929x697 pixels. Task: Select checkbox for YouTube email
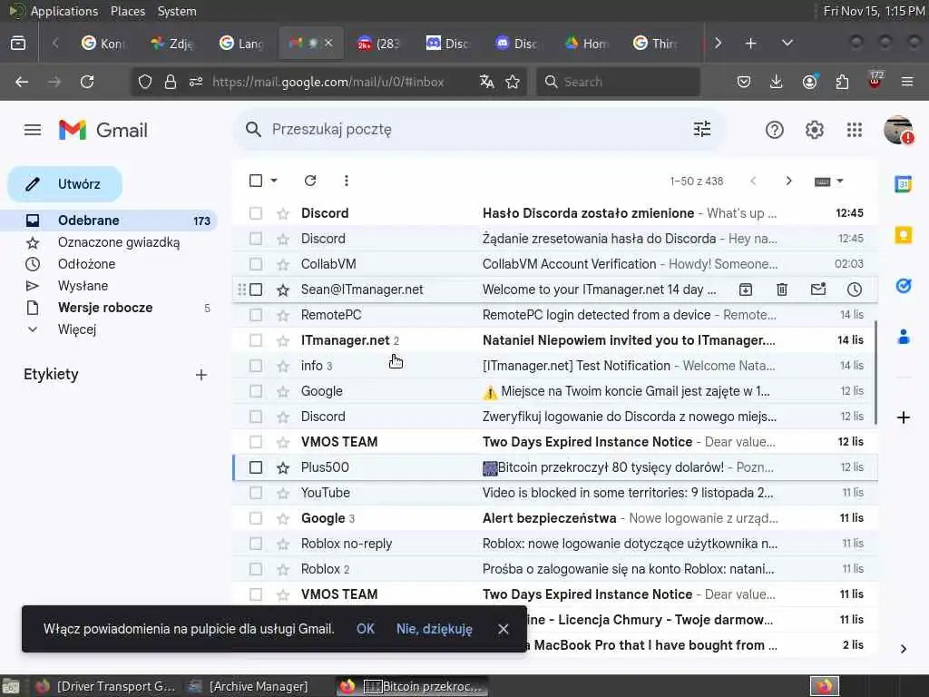click(256, 493)
